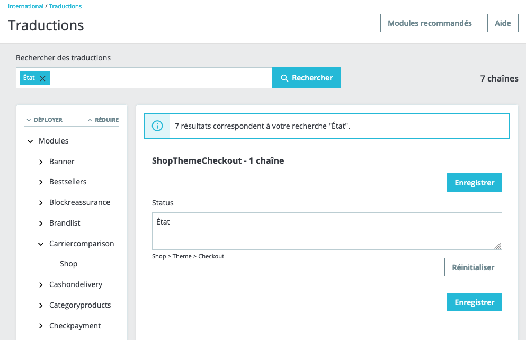This screenshot has width=526, height=340.
Task: Open the Aide help button
Action: click(503, 23)
